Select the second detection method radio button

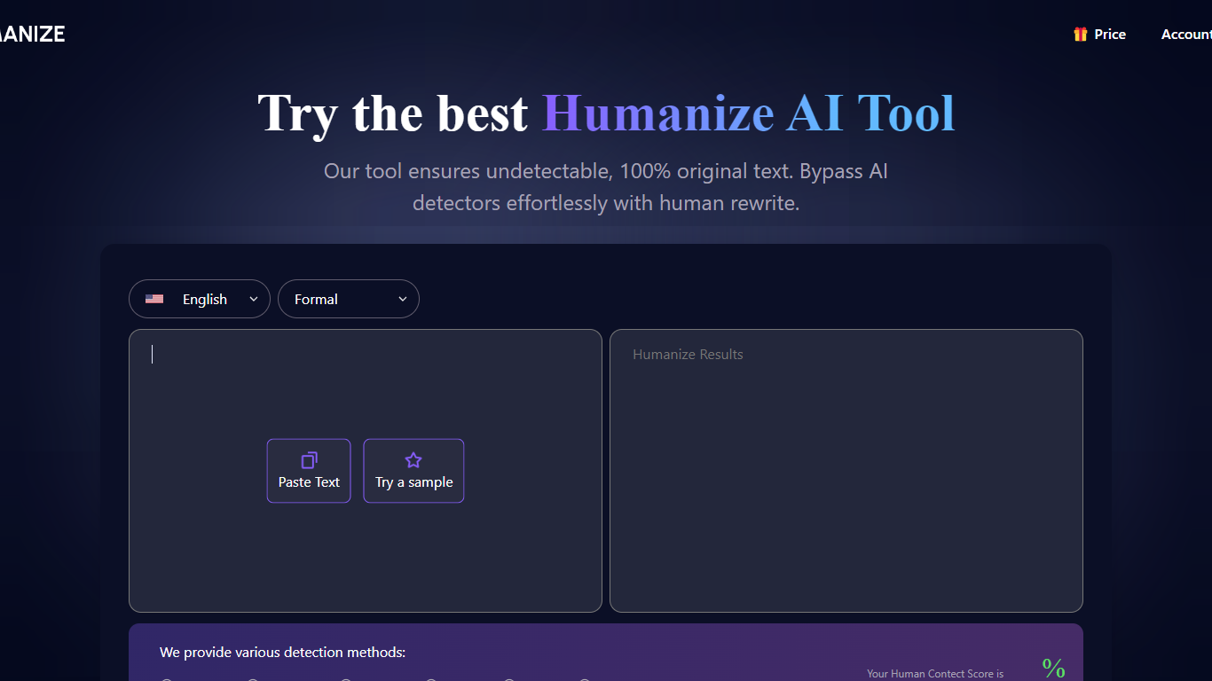point(253,679)
